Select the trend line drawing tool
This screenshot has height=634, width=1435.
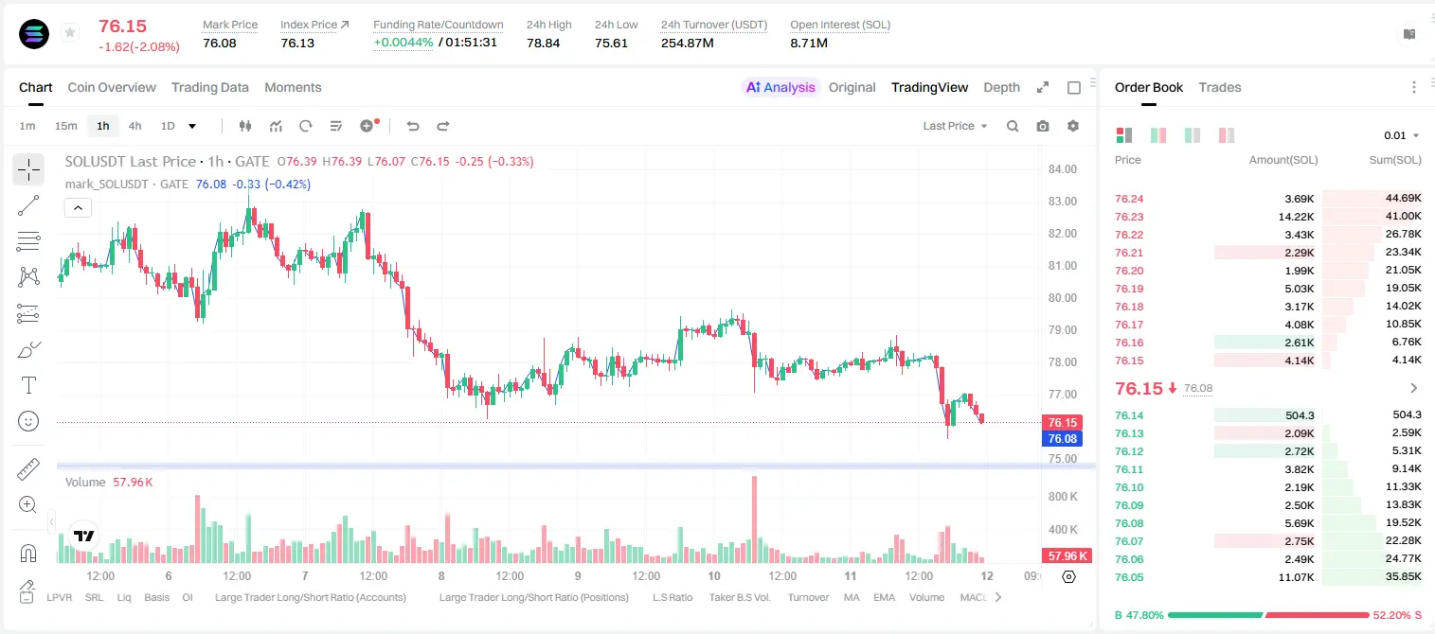(28, 205)
